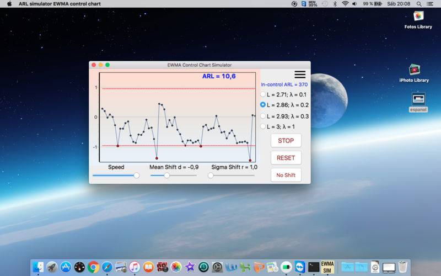Click the Time Machine menu bar icon
This screenshot has width=441, height=276.
coord(325,4)
